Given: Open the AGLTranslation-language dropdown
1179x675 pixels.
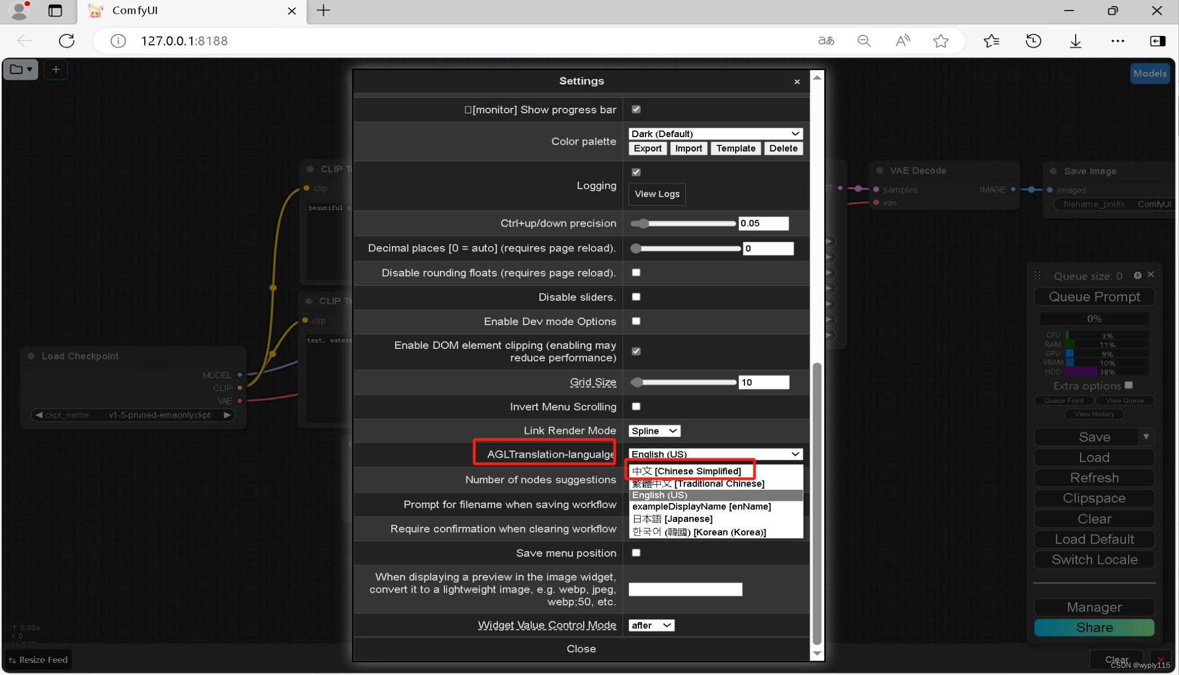Looking at the screenshot, I should (x=716, y=454).
